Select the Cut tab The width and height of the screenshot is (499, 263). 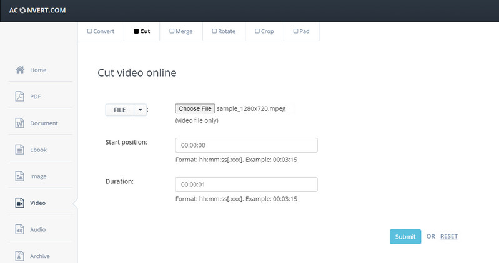point(142,31)
